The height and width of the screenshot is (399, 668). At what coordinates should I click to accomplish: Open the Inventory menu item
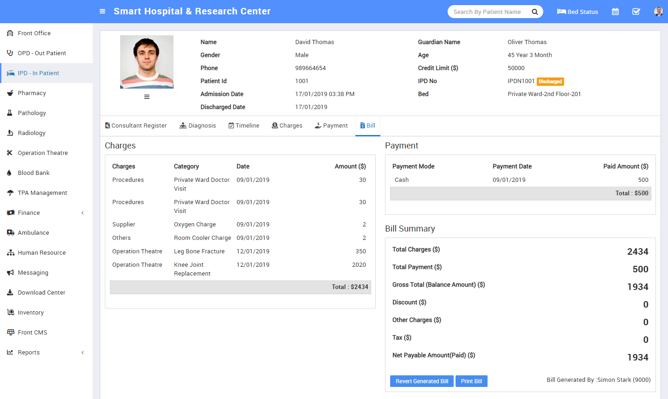point(46,313)
